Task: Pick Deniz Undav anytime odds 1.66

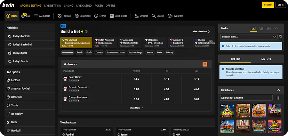Action: point(136,79)
